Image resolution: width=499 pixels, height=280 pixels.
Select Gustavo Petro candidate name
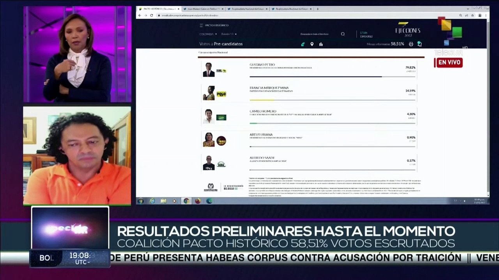click(262, 65)
